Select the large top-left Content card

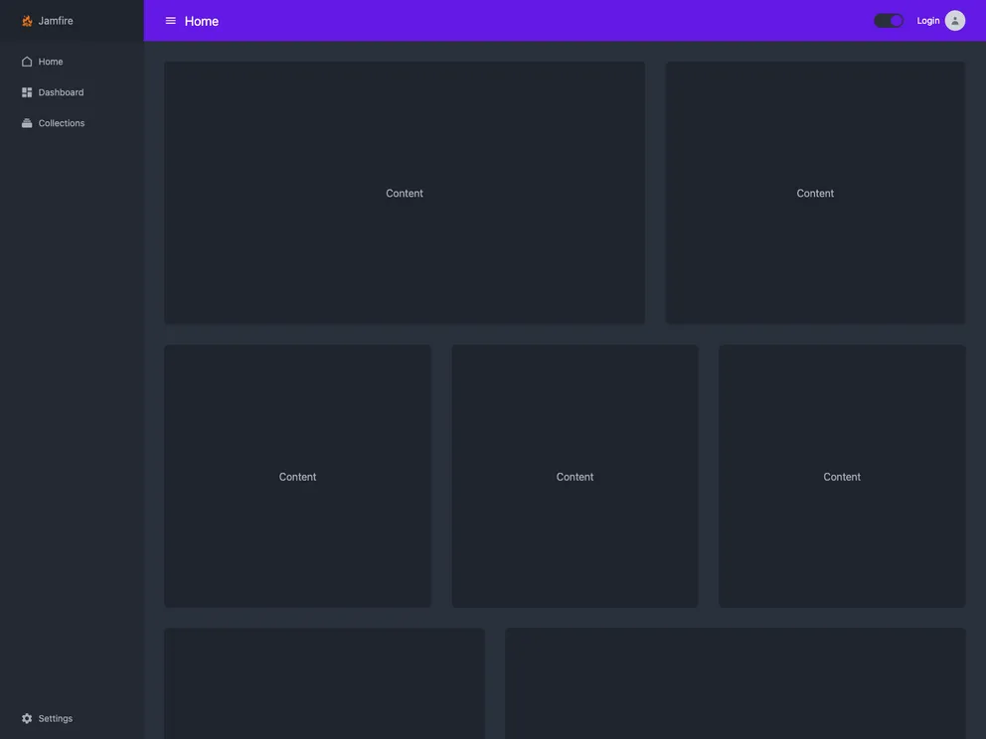(x=405, y=193)
